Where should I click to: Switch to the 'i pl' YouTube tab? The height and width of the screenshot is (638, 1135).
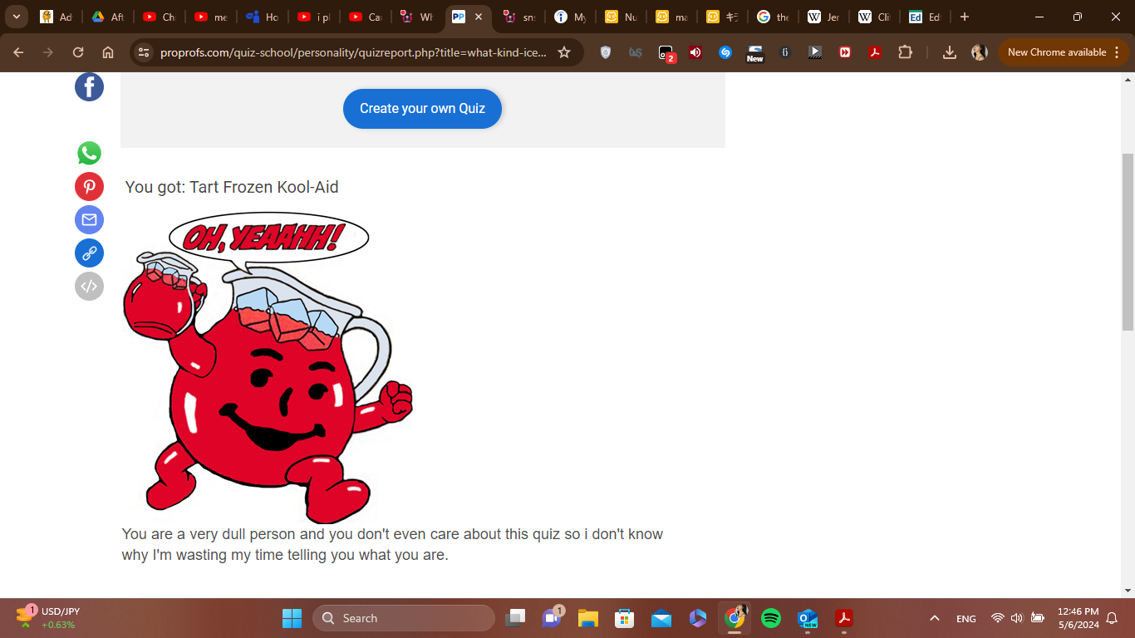pyautogui.click(x=313, y=17)
